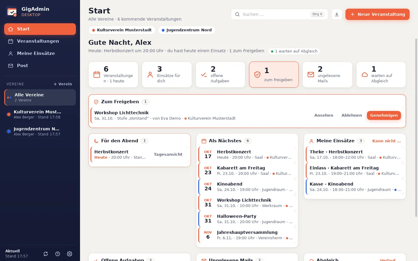Click the person icon in the Meine Einsätze panel header
Viewport: 418px width, 261px height.
(312, 141)
